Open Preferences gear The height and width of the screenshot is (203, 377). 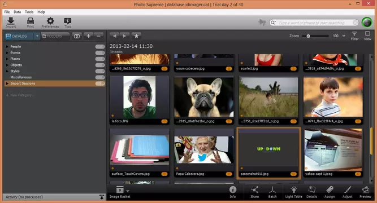pos(50,23)
